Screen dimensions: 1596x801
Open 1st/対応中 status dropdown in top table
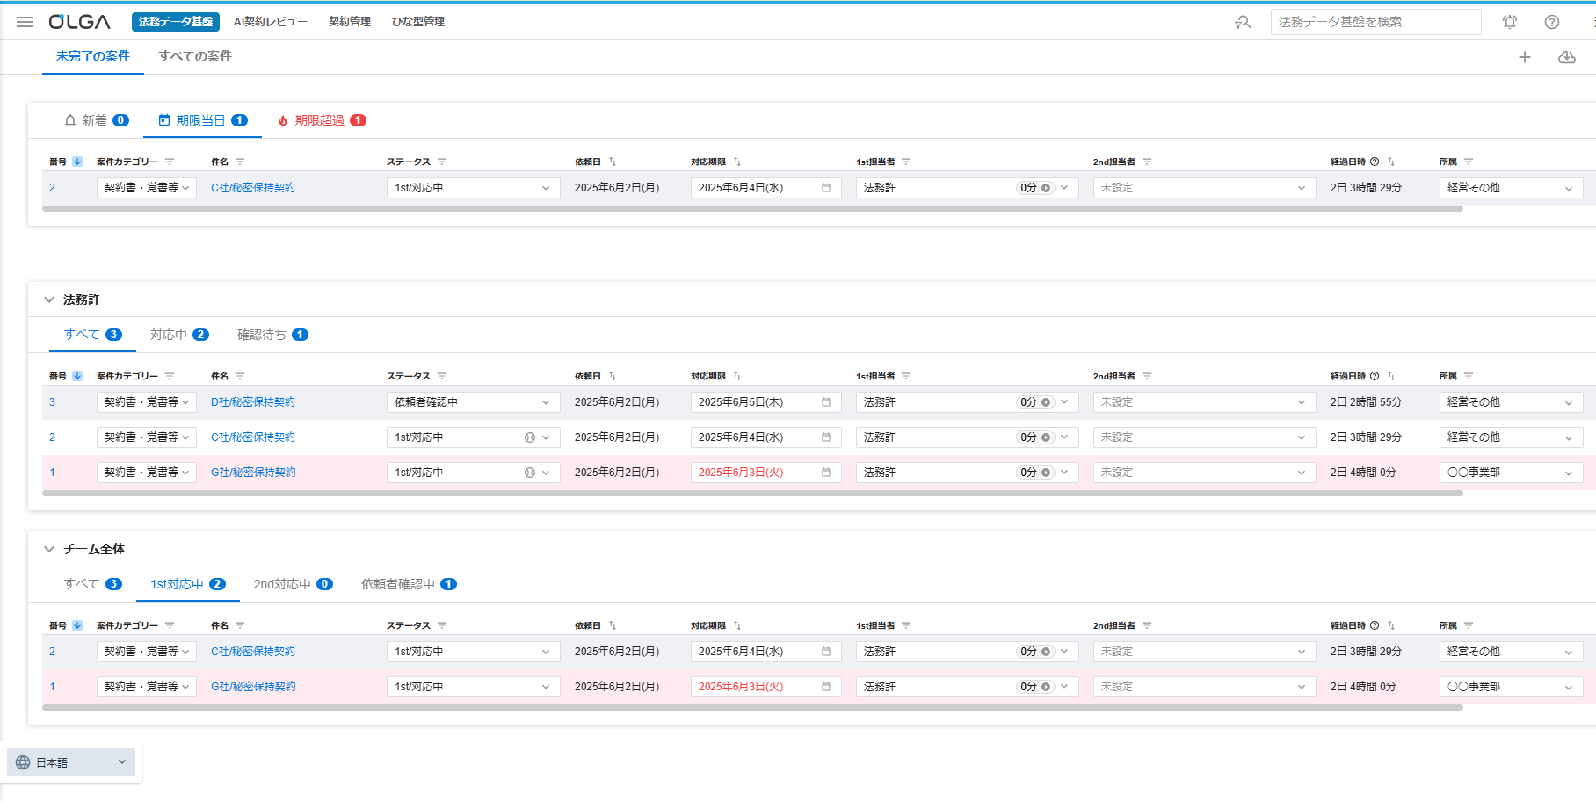coord(473,188)
